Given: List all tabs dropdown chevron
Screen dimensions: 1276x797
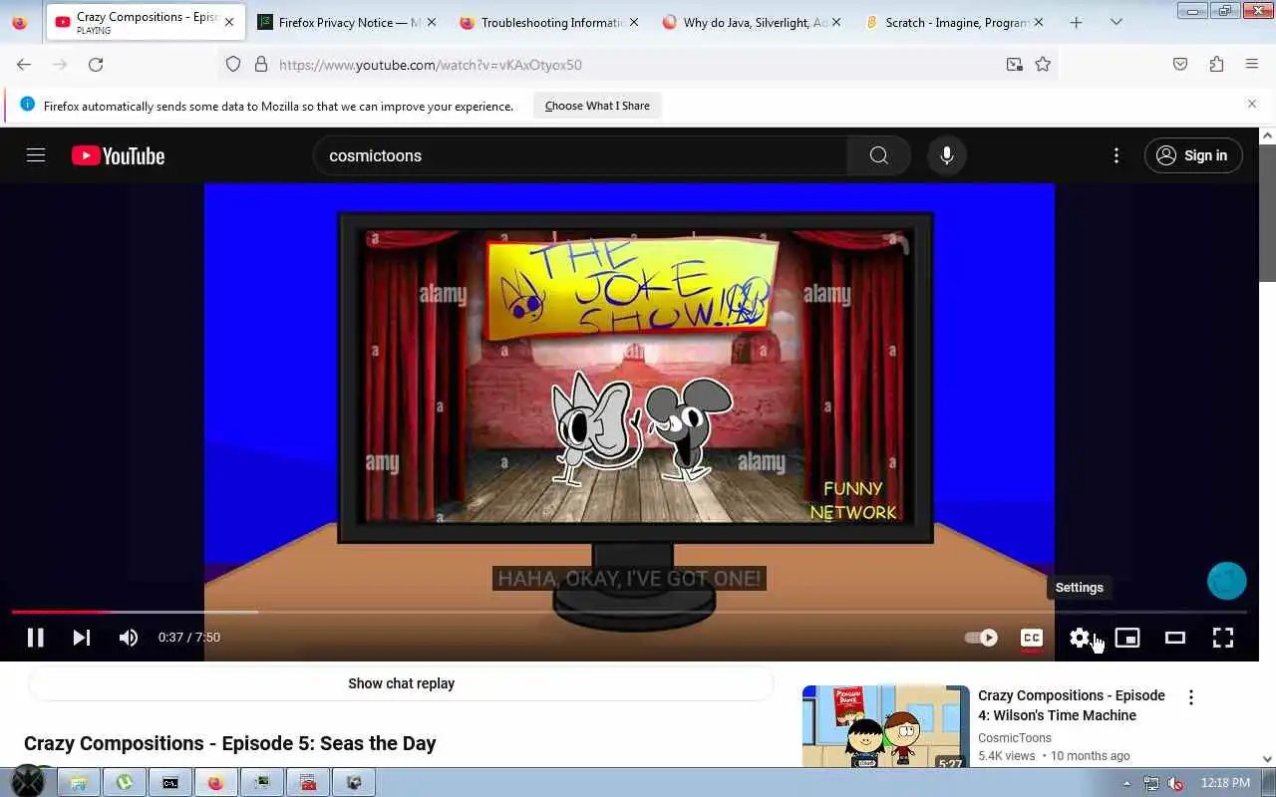Looking at the screenshot, I should coord(1116,22).
